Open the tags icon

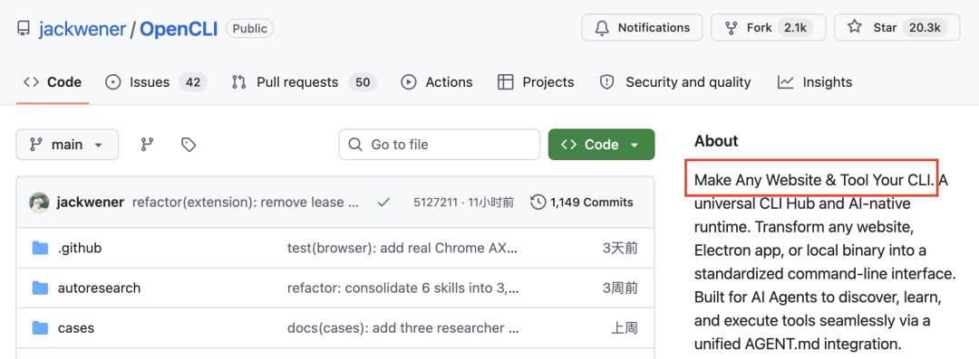point(189,145)
